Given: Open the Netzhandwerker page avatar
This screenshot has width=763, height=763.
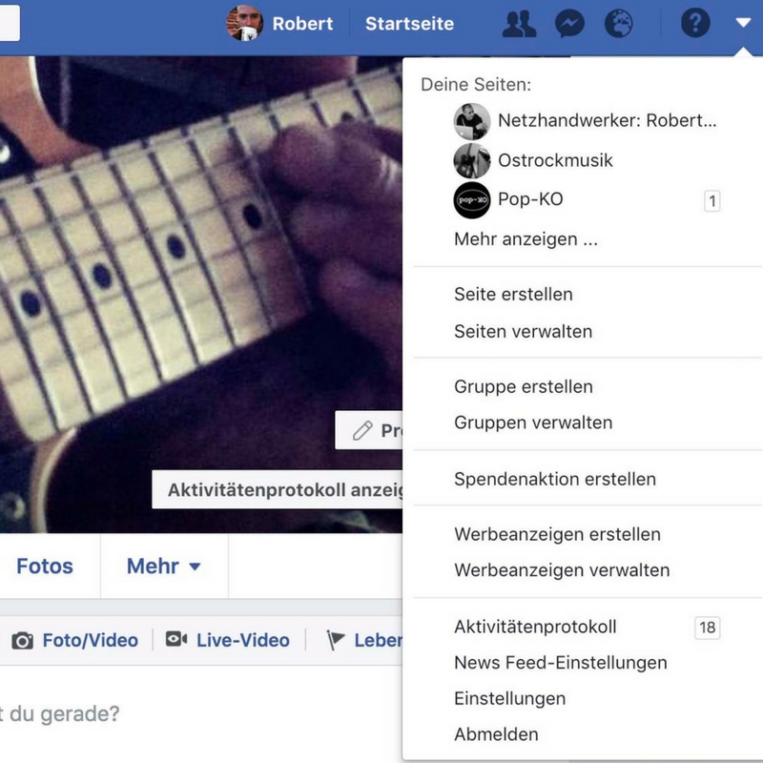Looking at the screenshot, I should pyautogui.click(x=471, y=121).
